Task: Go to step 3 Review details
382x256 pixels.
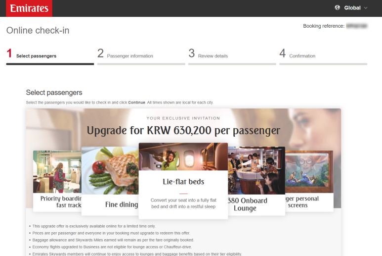Action: (232, 56)
